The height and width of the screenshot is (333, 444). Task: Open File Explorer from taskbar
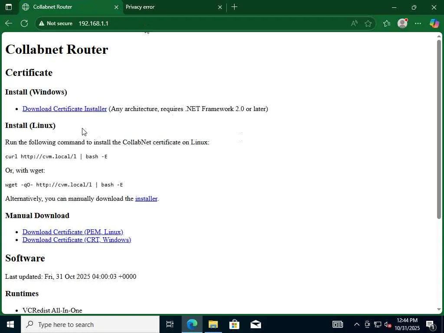pyautogui.click(x=213, y=324)
